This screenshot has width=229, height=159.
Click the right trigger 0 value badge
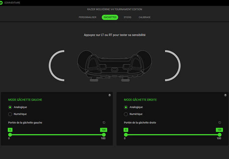(x=126, y=130)
